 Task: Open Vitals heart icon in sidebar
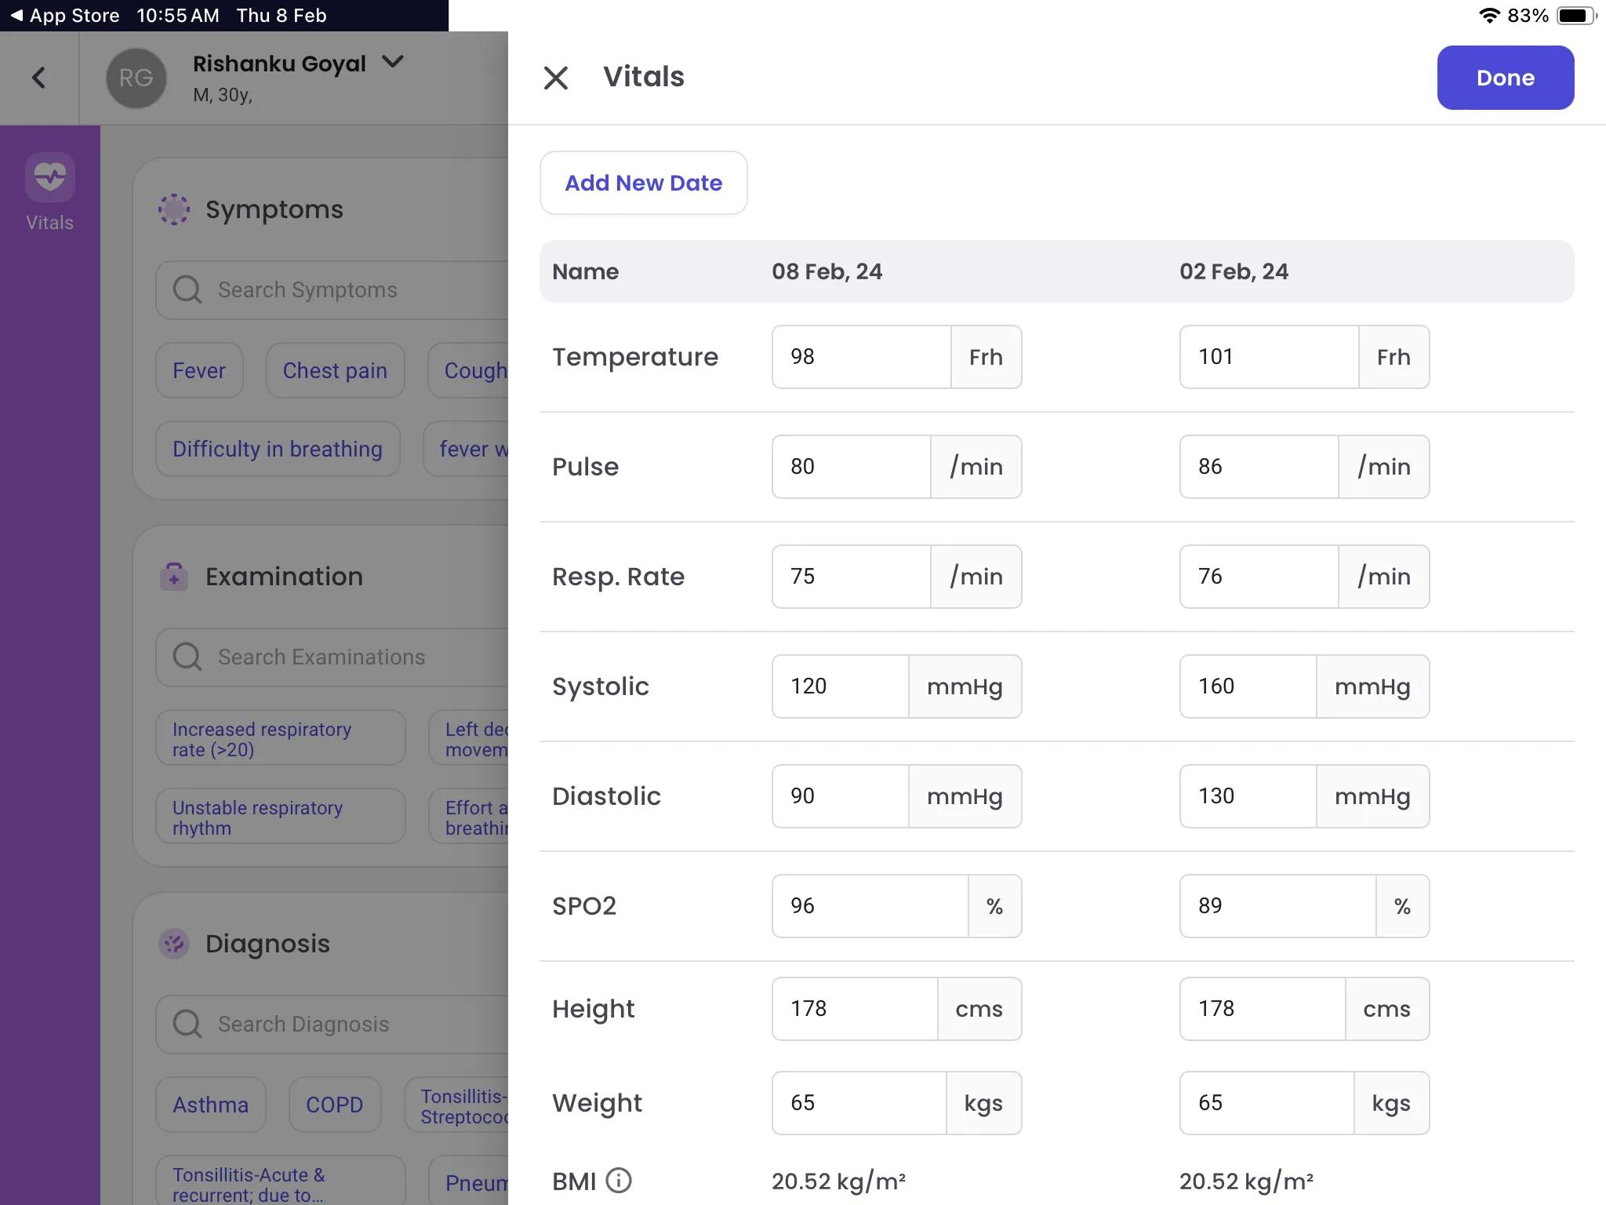[x=50, y=177]
